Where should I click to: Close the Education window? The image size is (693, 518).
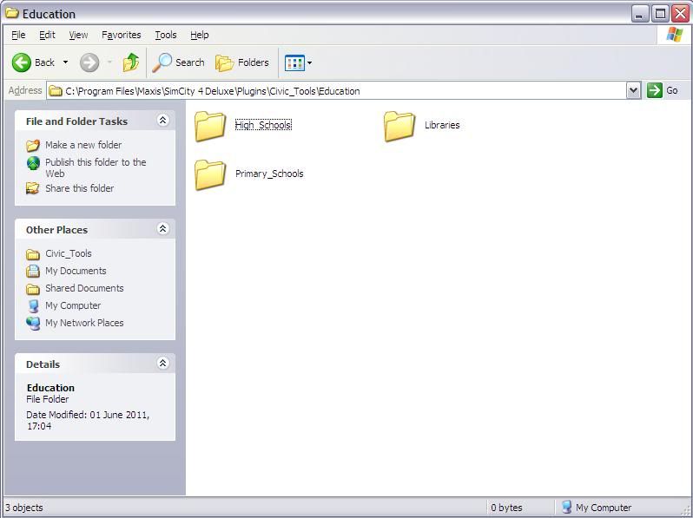[x=680, y=14]
